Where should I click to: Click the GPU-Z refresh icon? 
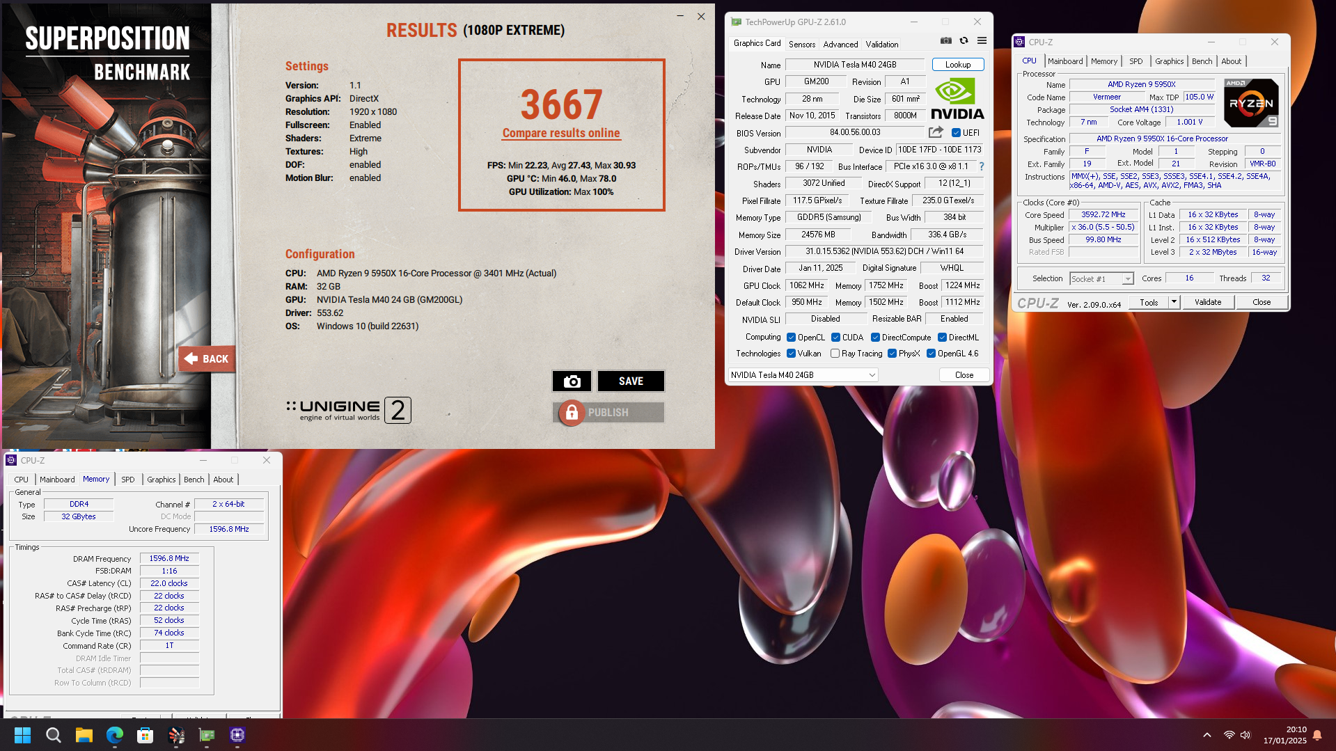(x=964, y=41)
